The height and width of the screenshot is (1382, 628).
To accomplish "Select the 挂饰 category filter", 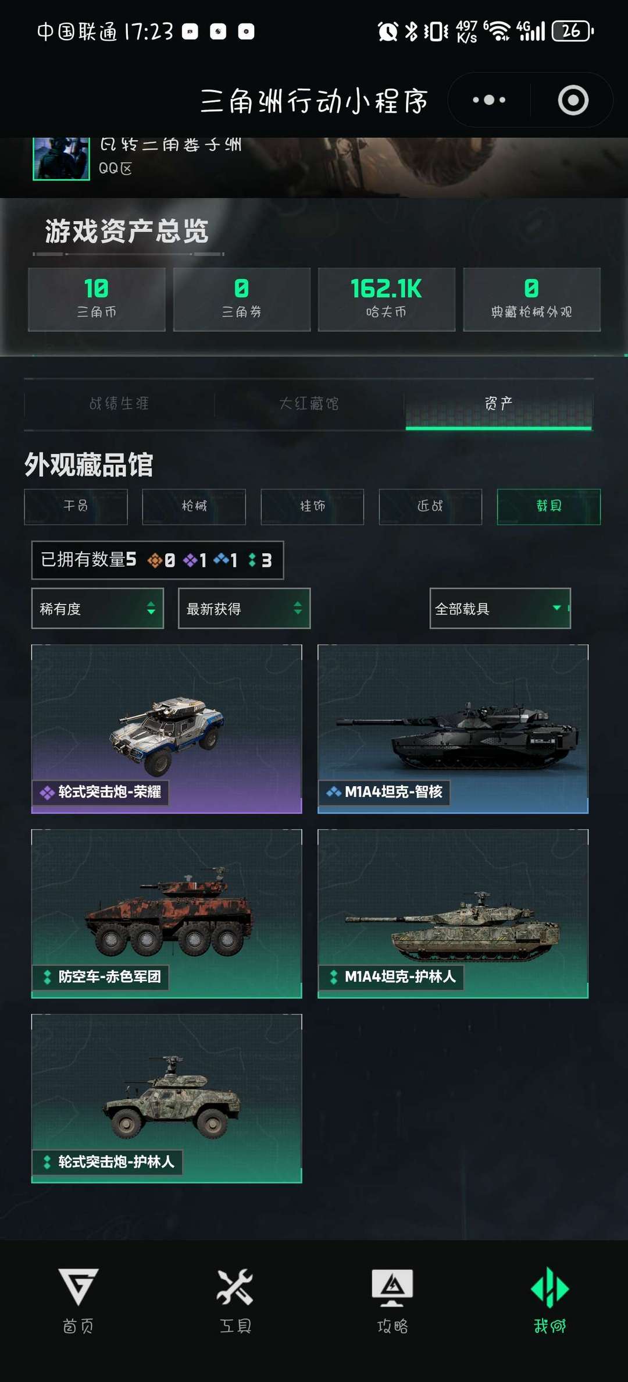I will pyautogui.click(x=312, y=507).
